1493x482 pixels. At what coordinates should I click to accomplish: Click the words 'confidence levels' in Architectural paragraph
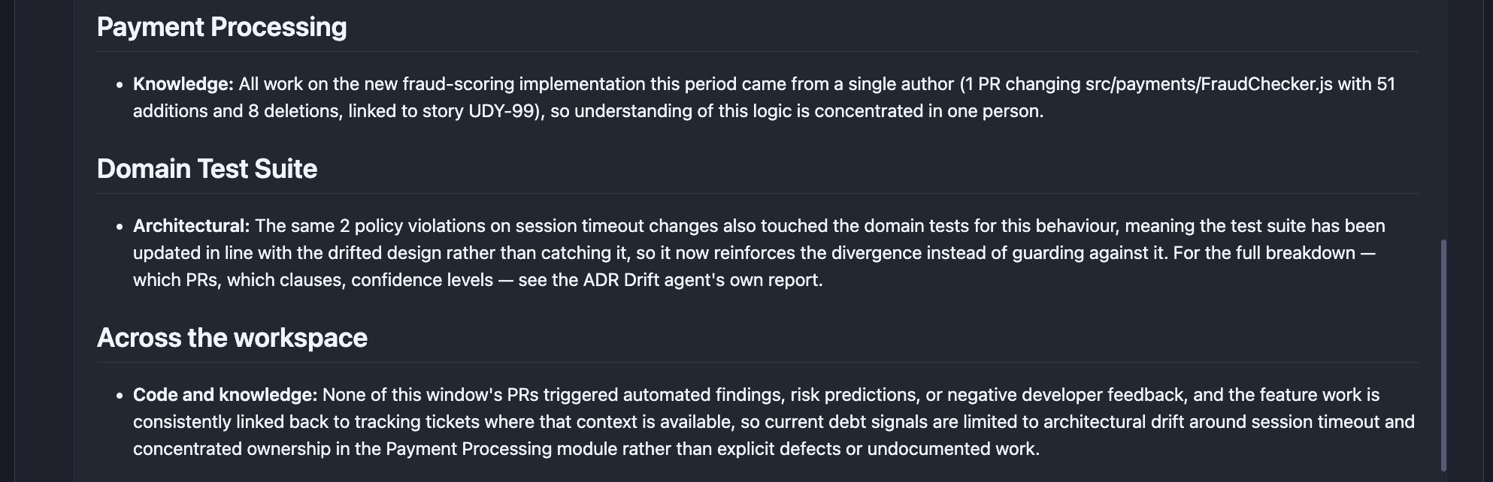click(422, 280)
